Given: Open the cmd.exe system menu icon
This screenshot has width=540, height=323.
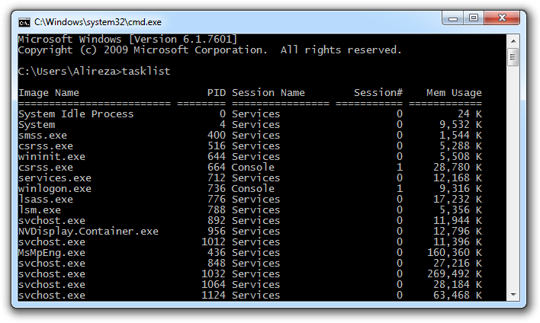Looking at the screenshot, I should tap(24, 22).
